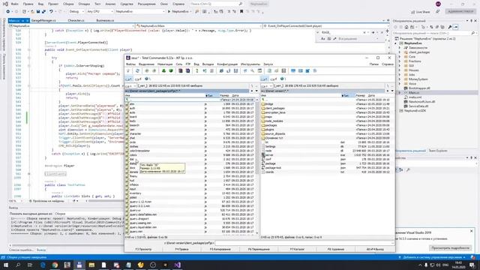This screenshot has width=480, height=270.
Task: Switch to the Businesses.cs tab
Action: [105, 20]
